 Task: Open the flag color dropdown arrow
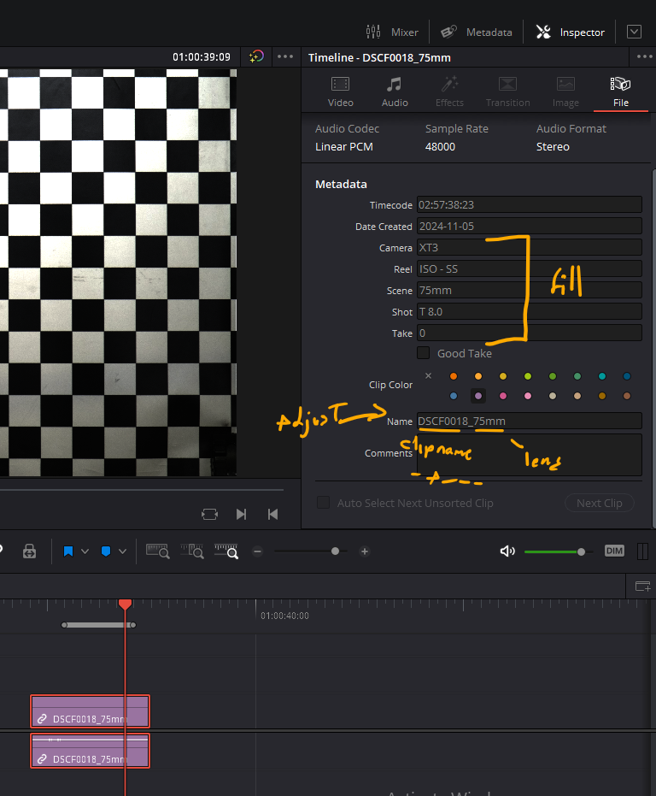click(85, 551)
